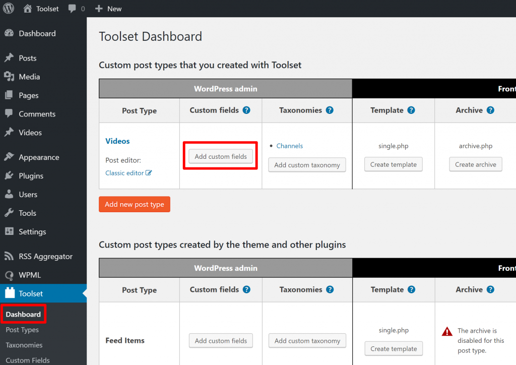Open help for Custom fields in top table
The height and width of the screenshot is (365, 516).
(x=246, y=110)
